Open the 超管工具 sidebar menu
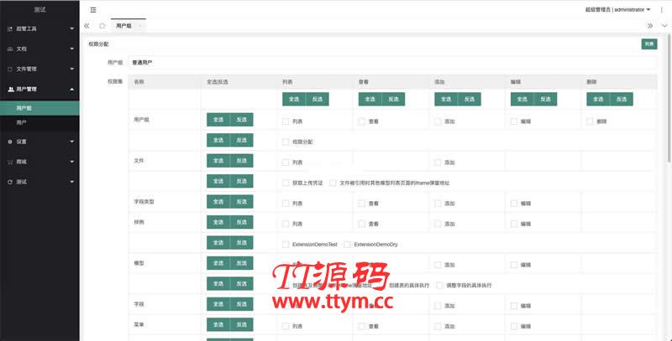 tap(39, 28)
